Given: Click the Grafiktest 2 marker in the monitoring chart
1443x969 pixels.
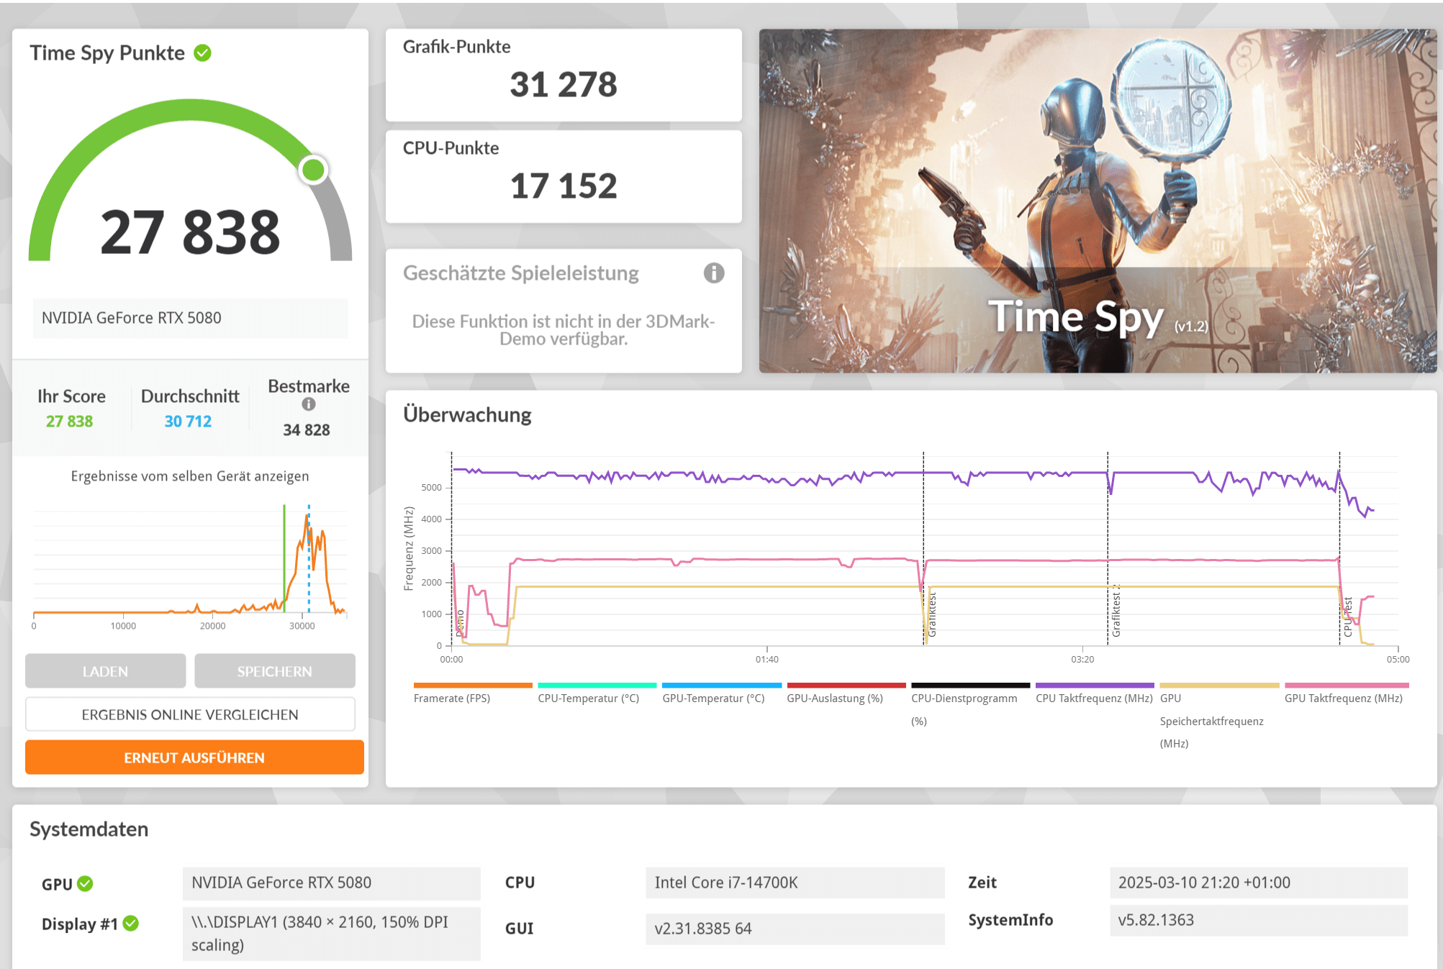Looking at the screenshot, I should [x=1116, y=610].
